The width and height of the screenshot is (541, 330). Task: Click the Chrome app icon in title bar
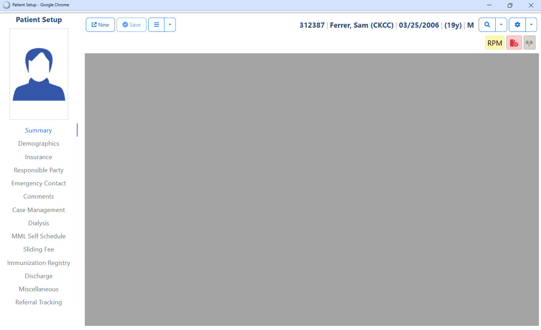tap(6, 5)
